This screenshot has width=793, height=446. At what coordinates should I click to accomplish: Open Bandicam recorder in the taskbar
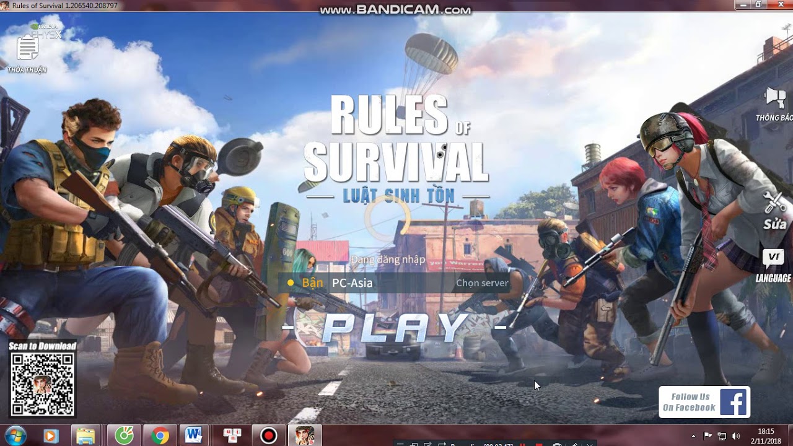269,436
